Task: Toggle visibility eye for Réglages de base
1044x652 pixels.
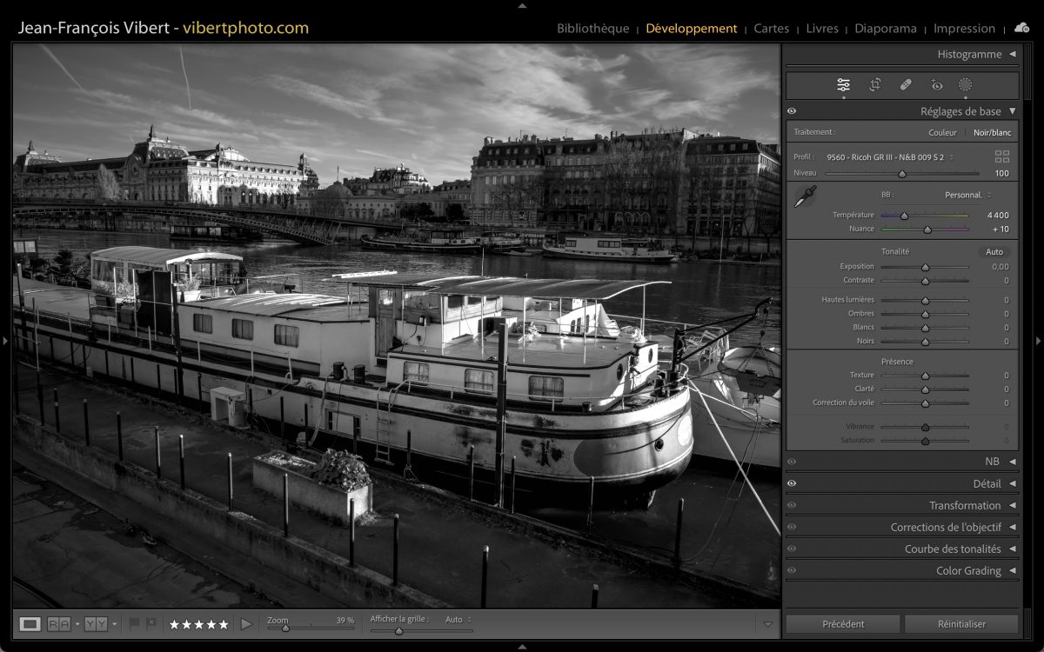Action: click(792, 111)
